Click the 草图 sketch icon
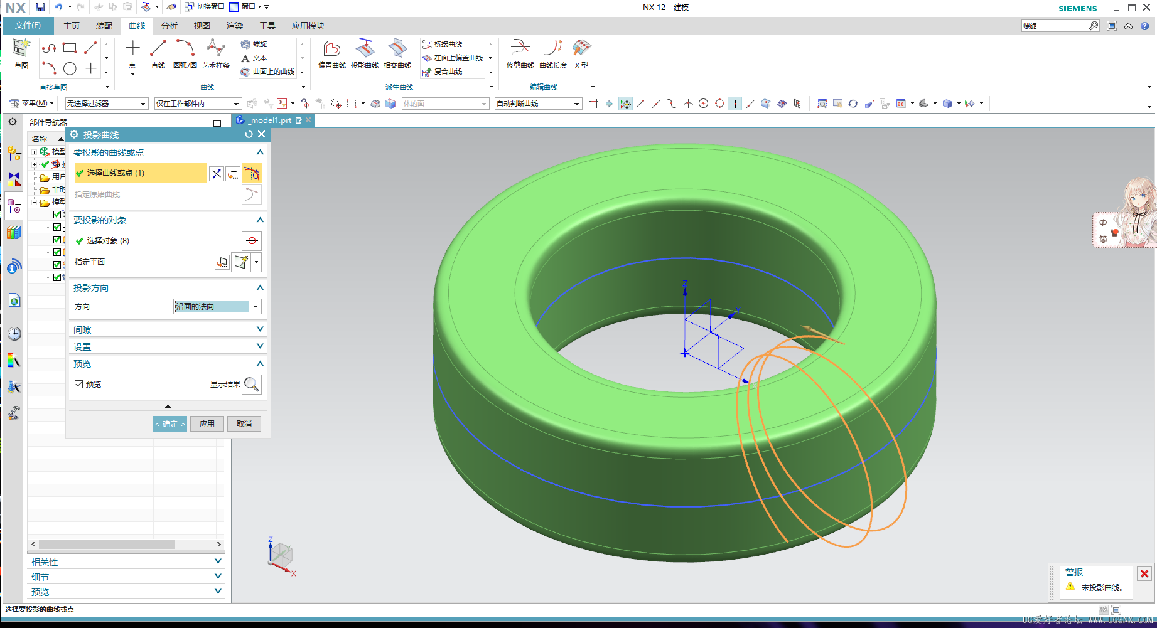This screenshot has width=1157, height=628. click(x=21, y=50)
